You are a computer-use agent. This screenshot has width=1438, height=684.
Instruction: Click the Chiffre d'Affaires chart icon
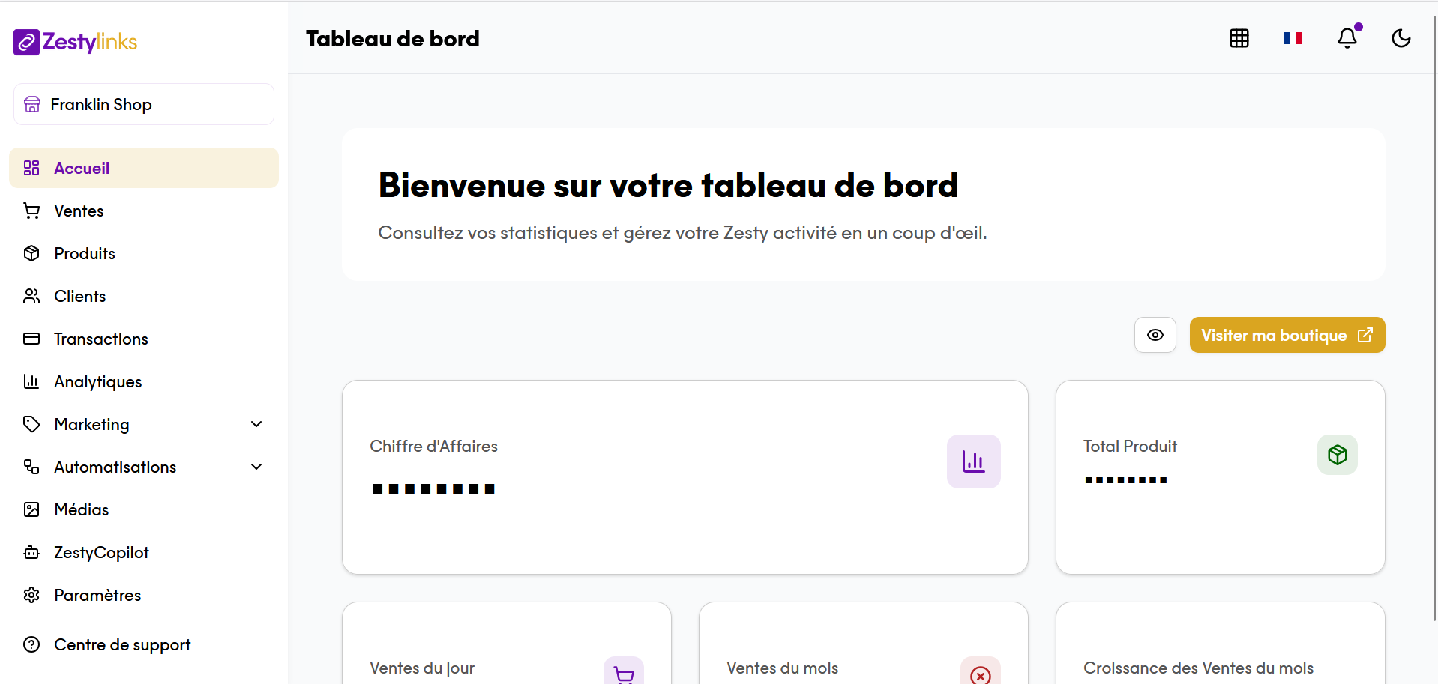973,461
